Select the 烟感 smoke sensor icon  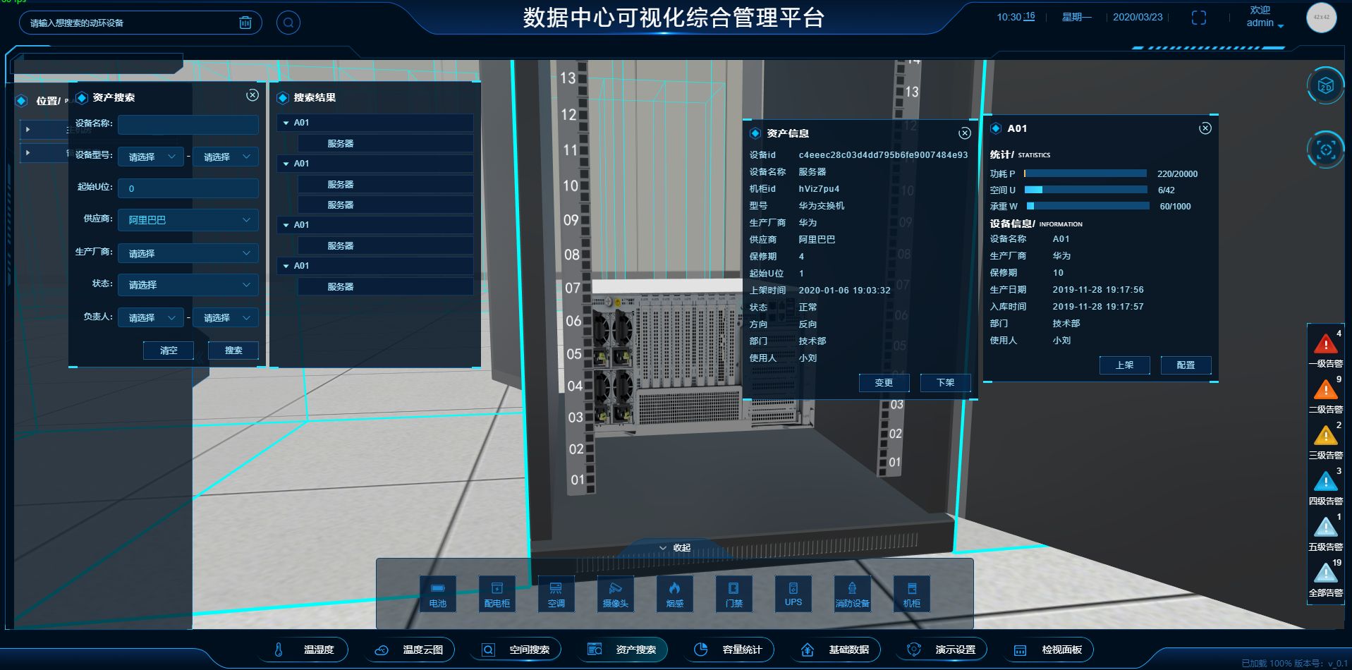point(674,594)
